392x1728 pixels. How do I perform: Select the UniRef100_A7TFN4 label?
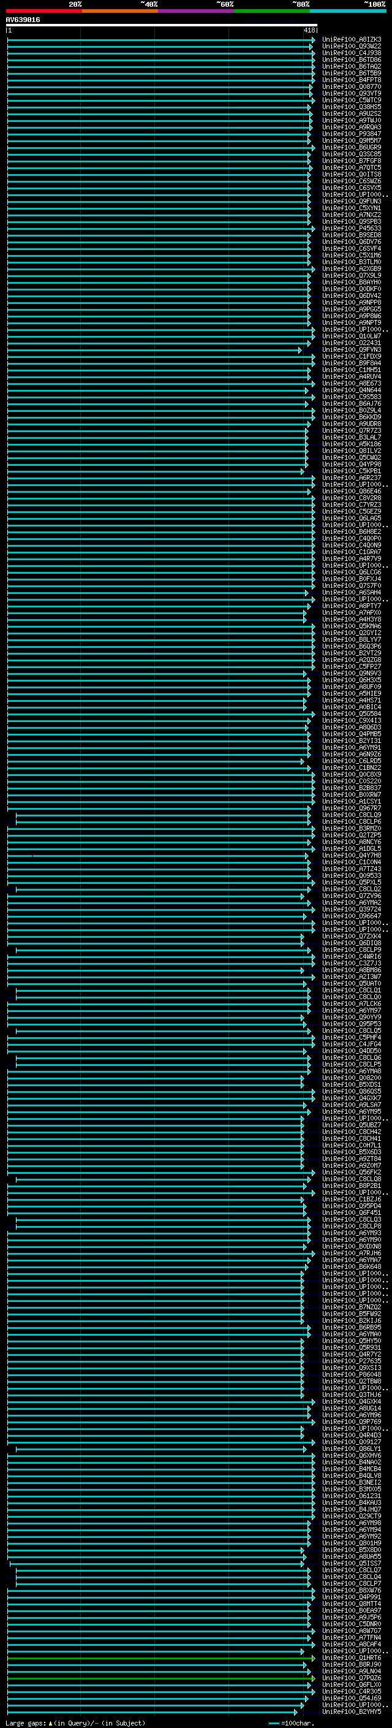pos(352,1637)
